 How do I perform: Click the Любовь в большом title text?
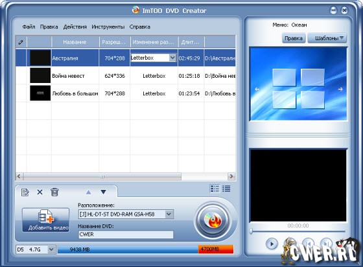click(75, 93)
